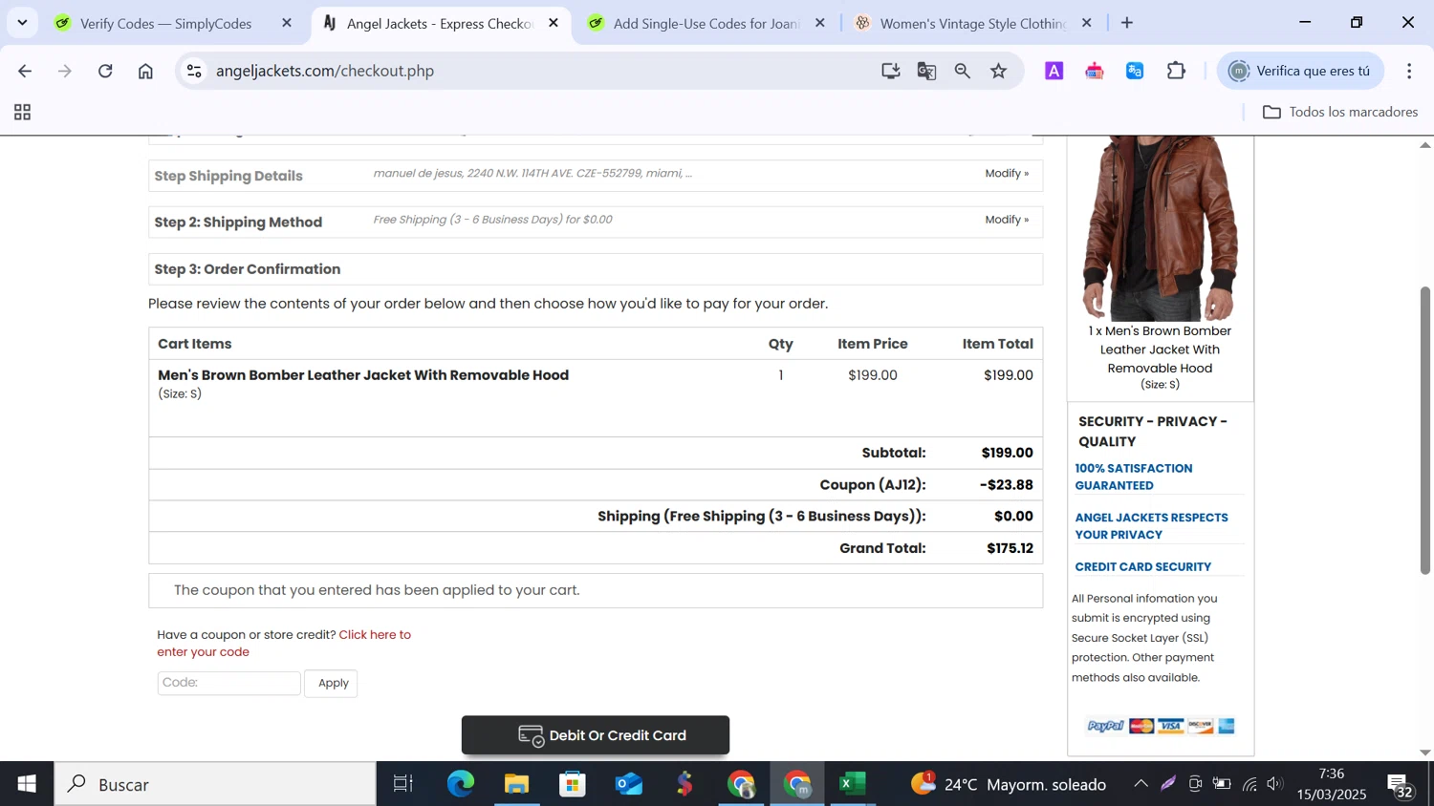Click the Verifica que eres tú profile button
The height and width of the screenshot is (806, 1434).
pos(1300,71)
